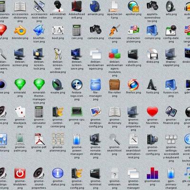Open the apollon.png icon
190x190 pixels.
133,6
